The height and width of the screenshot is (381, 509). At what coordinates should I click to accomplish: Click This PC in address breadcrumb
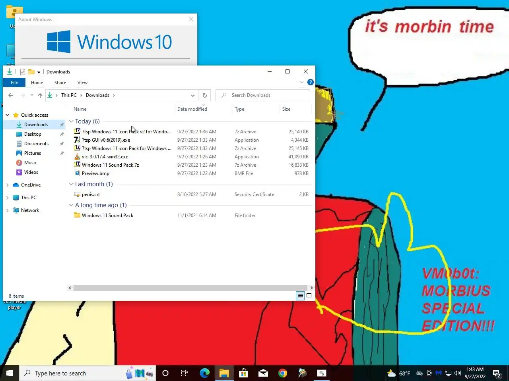click(69, 95)
